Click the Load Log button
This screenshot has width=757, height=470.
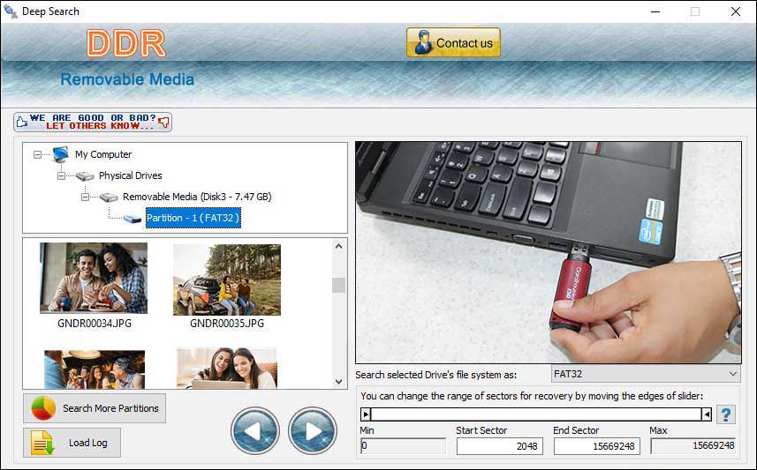(x=72, y=443)
